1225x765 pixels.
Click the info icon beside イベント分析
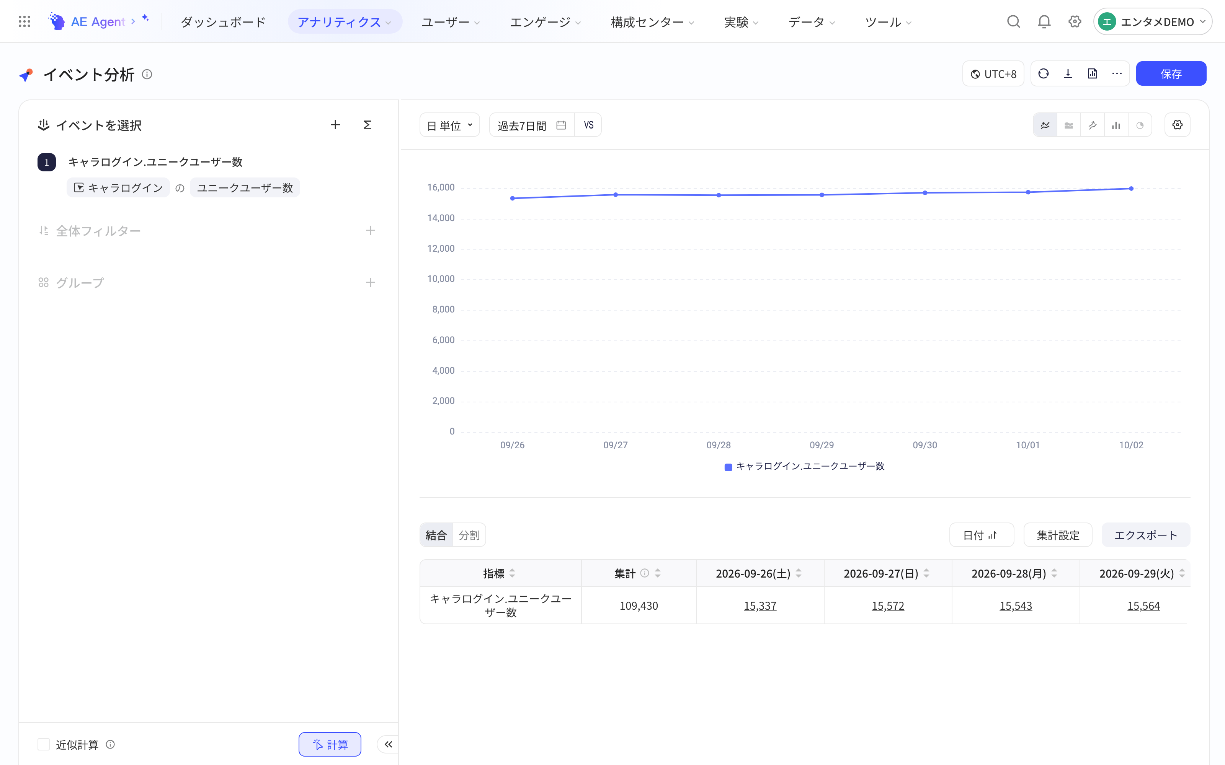point(147,74)
